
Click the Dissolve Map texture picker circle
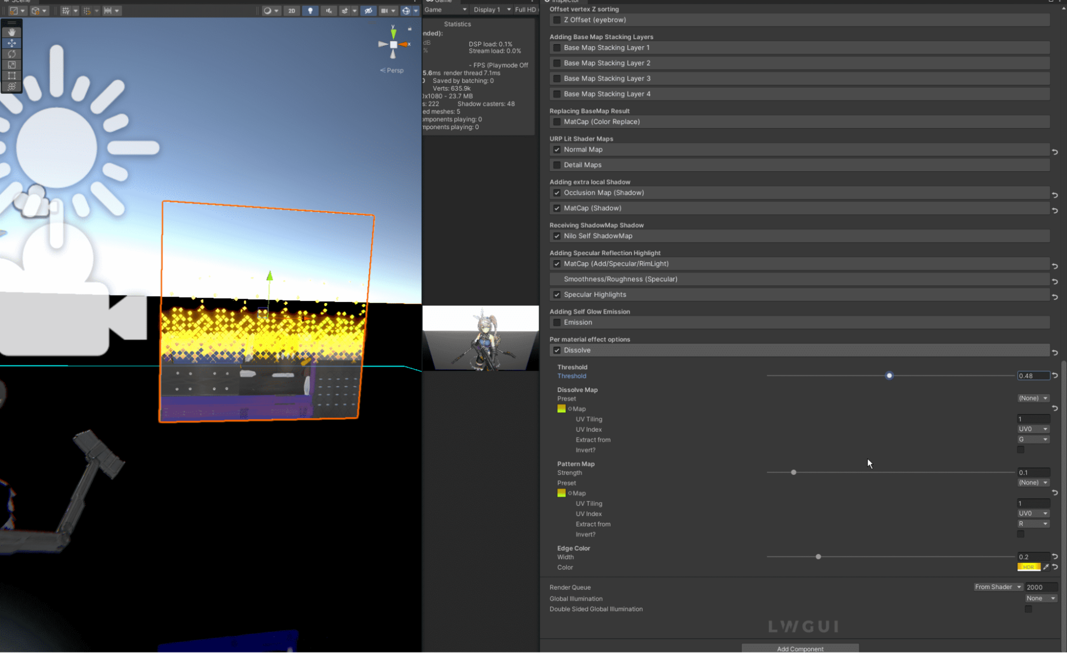(x=570, y=409)
